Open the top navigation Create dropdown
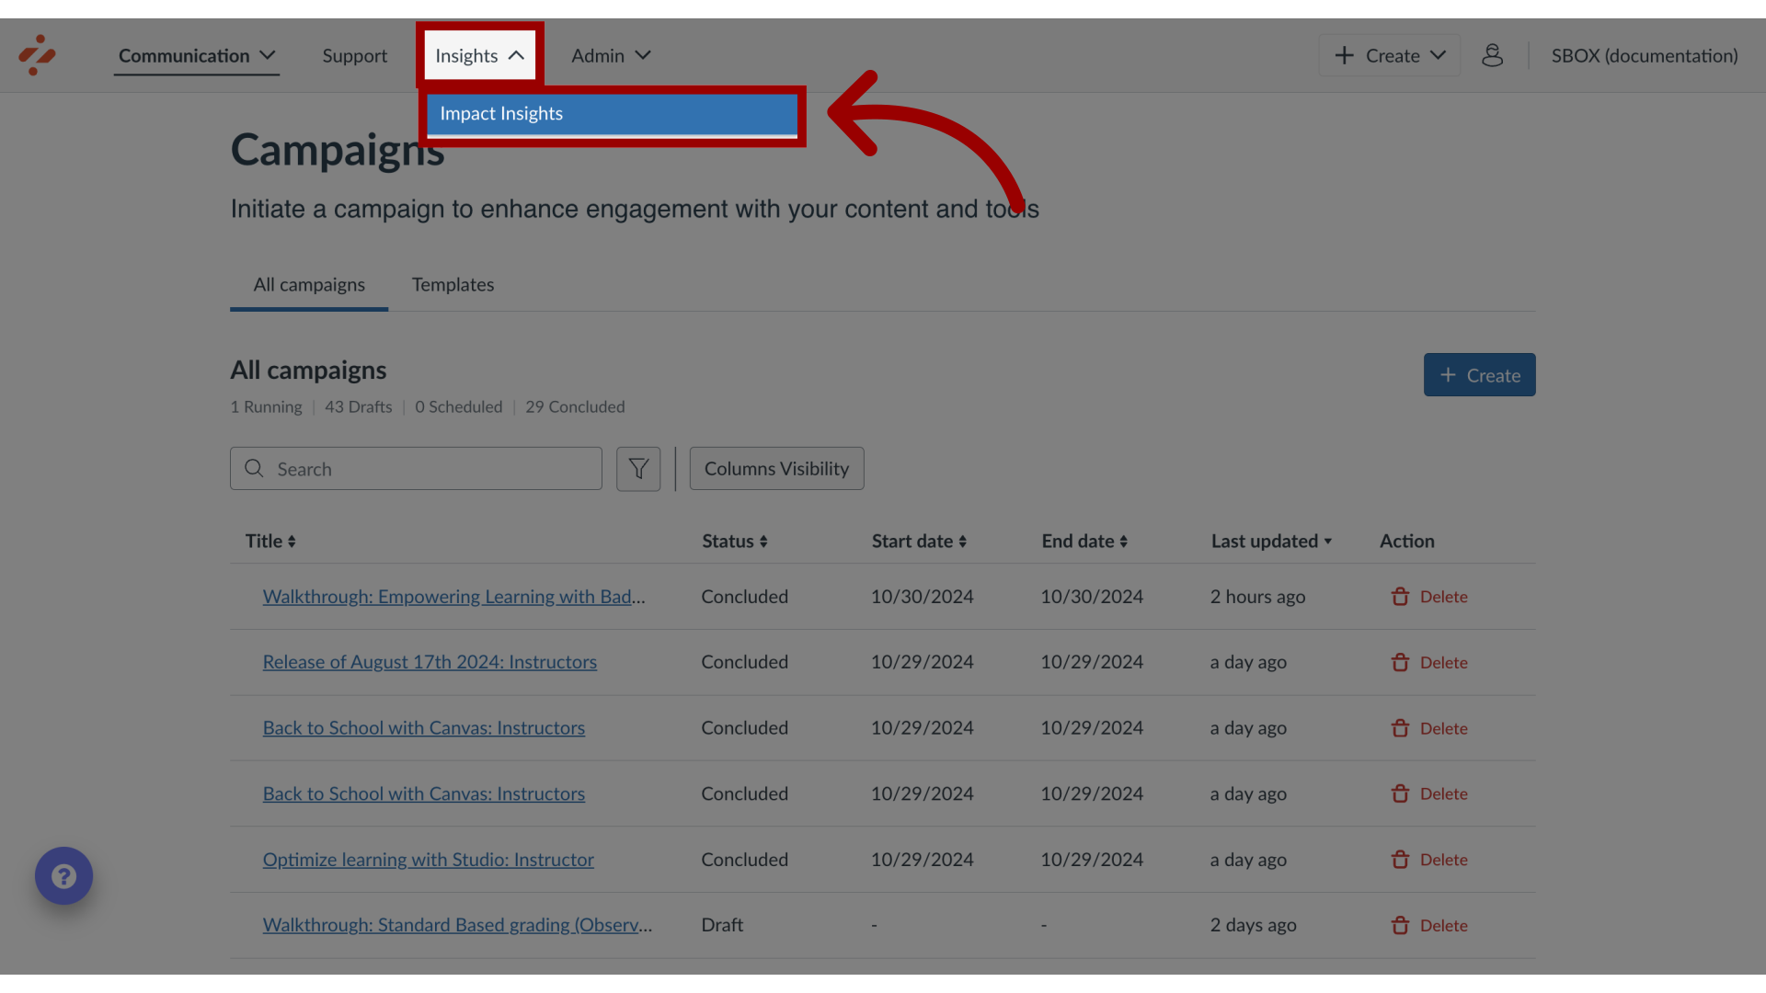Screen dimensions: 1766x993 pos(1390,55)
